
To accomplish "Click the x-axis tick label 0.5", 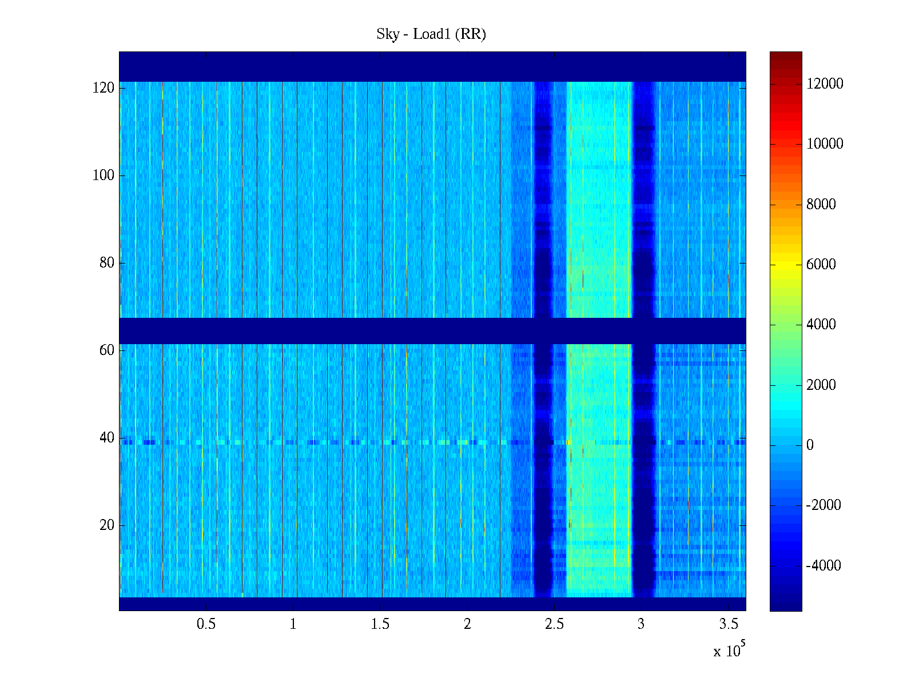I will [x=206, y=624].
